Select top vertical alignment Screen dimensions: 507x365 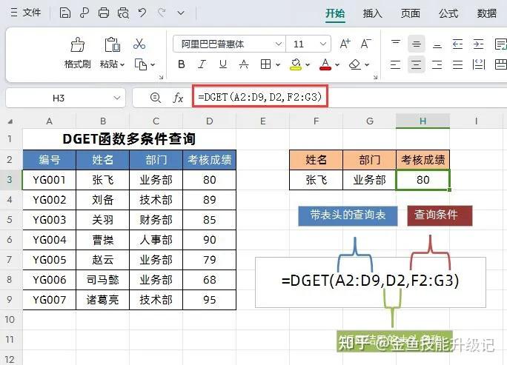point(396,44)
